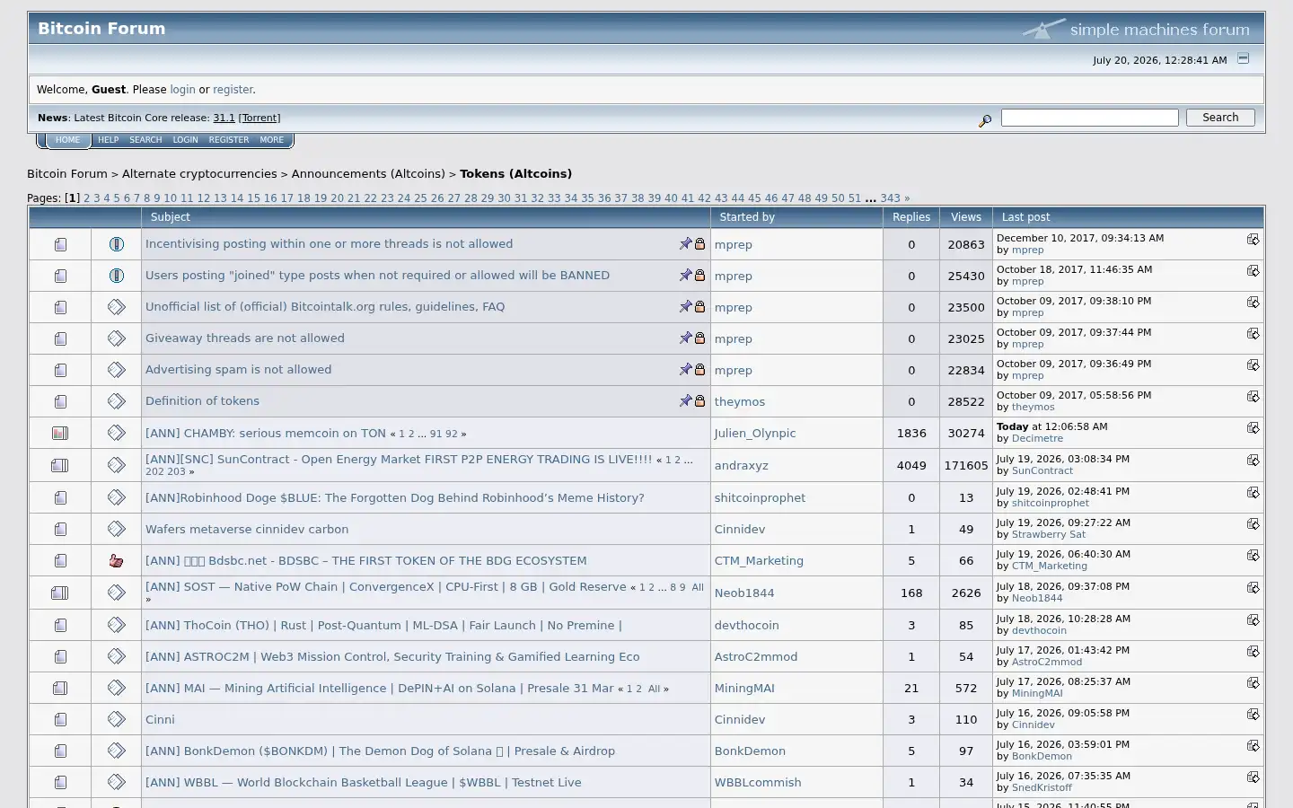Click inside the search text field
1293x808 pixels.
click(x=1090, y=118)
